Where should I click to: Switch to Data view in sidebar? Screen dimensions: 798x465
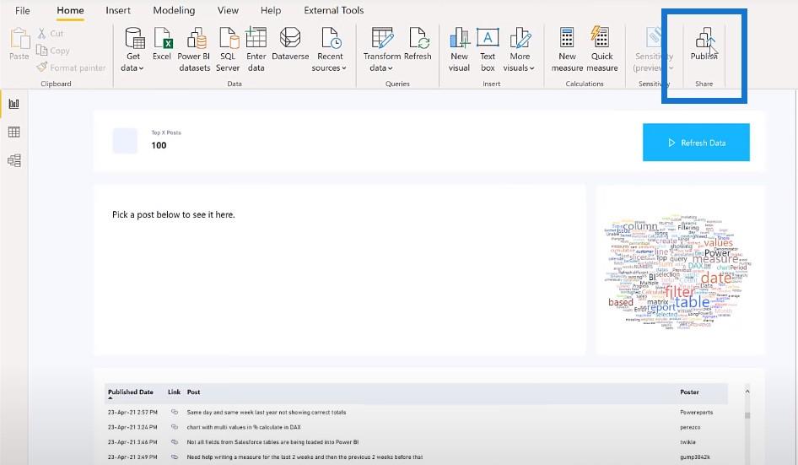pos(14,132)
